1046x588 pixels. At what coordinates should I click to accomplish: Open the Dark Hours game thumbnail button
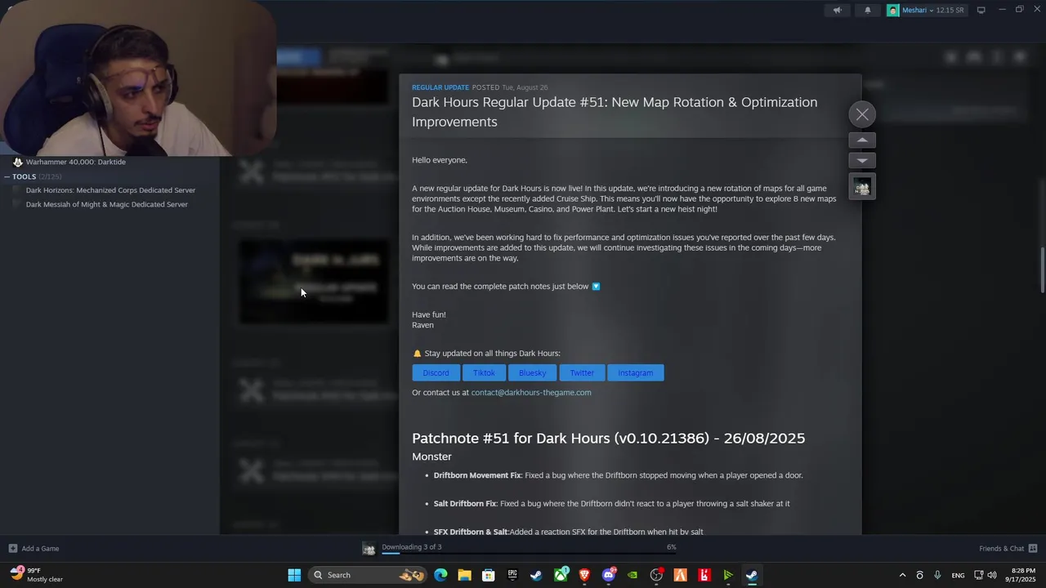coord(862,188)
